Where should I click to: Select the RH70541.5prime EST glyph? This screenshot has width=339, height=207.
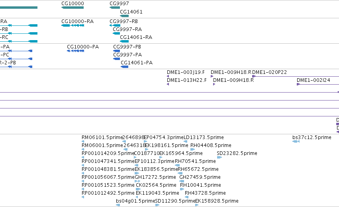pos(177,165)
